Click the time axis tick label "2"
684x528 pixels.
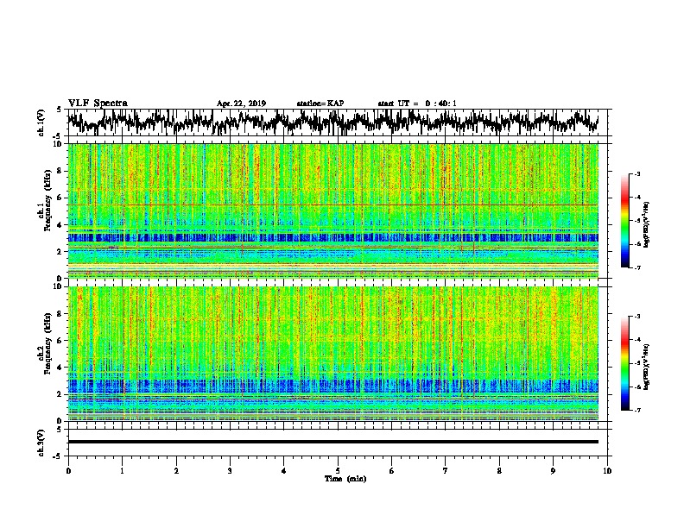pyautogui.click(x=176, y=471)
